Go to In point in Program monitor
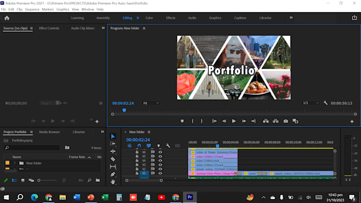The height and width of the screenshot is (203, 361). pyautogui.click(x=214, y=121)
